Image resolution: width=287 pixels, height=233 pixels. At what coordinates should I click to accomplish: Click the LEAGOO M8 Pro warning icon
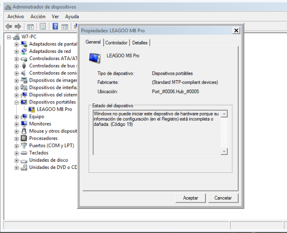tap(32, 109)
